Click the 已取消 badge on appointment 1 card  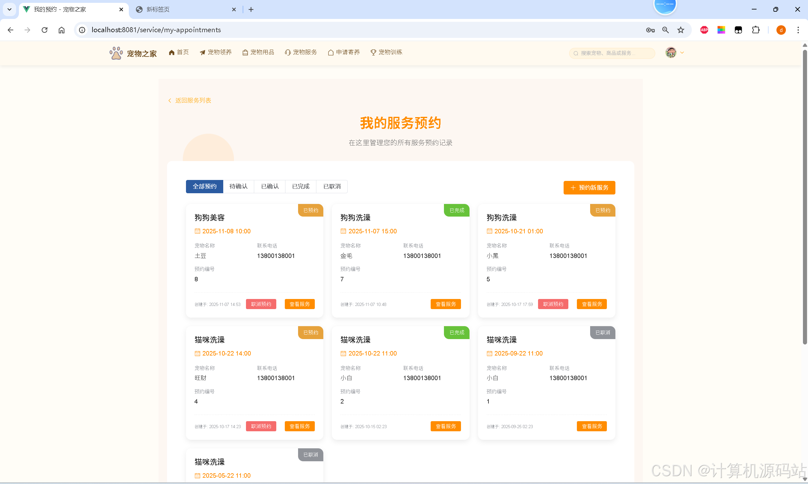[x=602, y=333]
